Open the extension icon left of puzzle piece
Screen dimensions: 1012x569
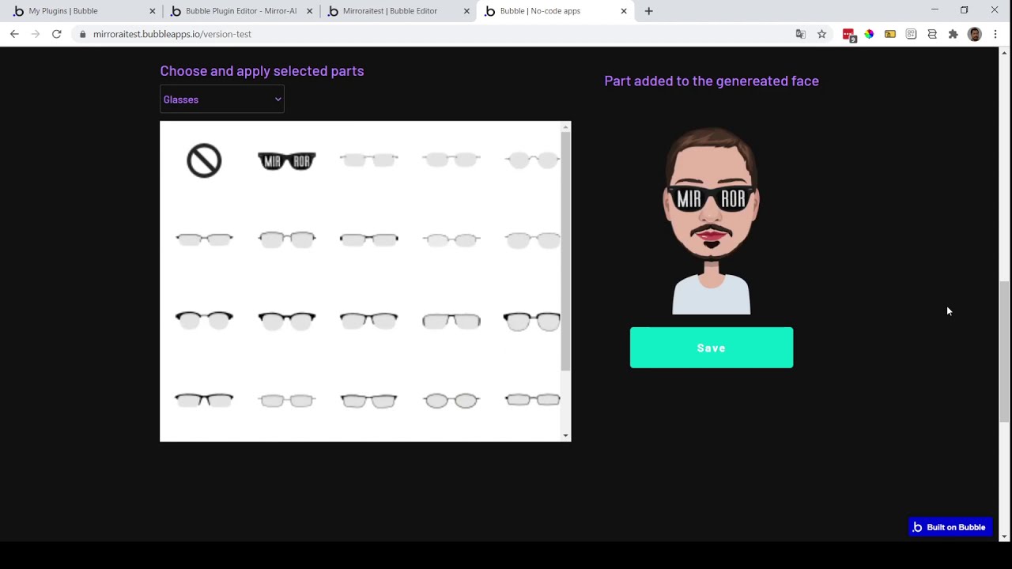(932, 34)
